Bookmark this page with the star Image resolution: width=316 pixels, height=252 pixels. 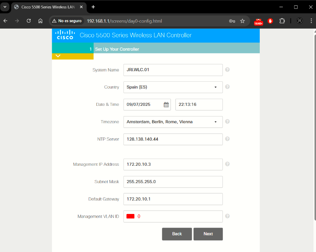[242, 21]
